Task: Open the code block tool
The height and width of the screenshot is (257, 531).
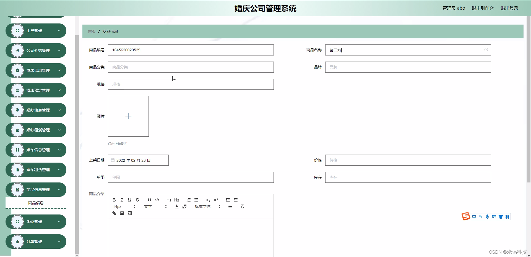Action: tap(157, 200)
